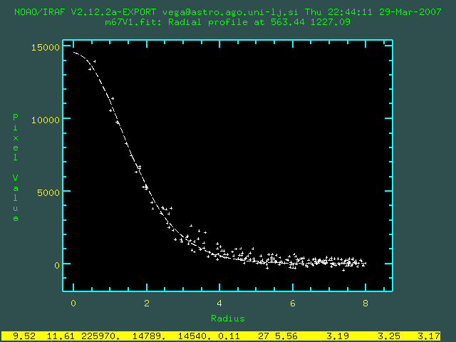Click the x-axis tick label 6
456x342 pixels.
293,304
